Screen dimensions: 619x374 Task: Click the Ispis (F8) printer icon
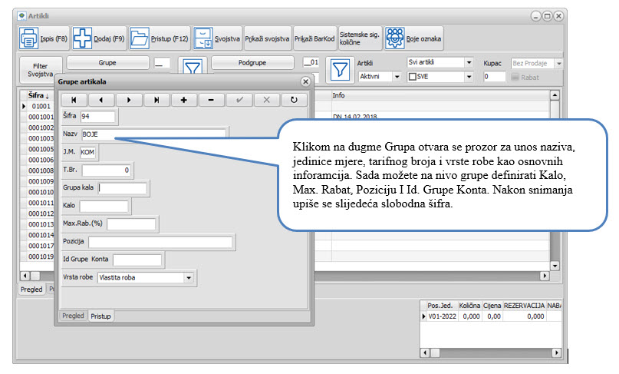pyautogui.click(x=29, y=38)
